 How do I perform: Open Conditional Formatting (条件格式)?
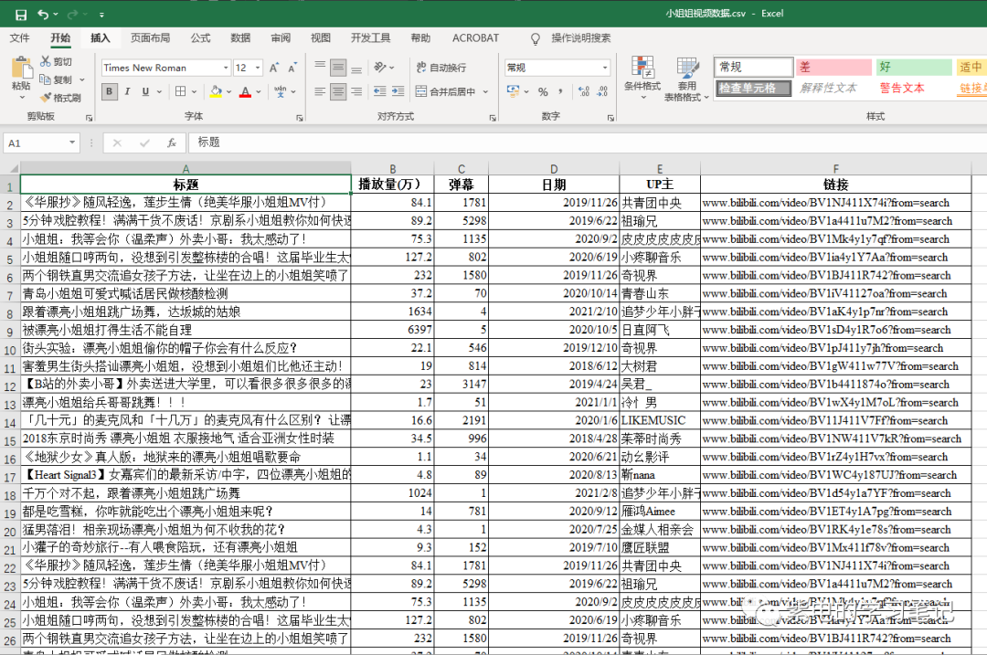coord(642,78)
